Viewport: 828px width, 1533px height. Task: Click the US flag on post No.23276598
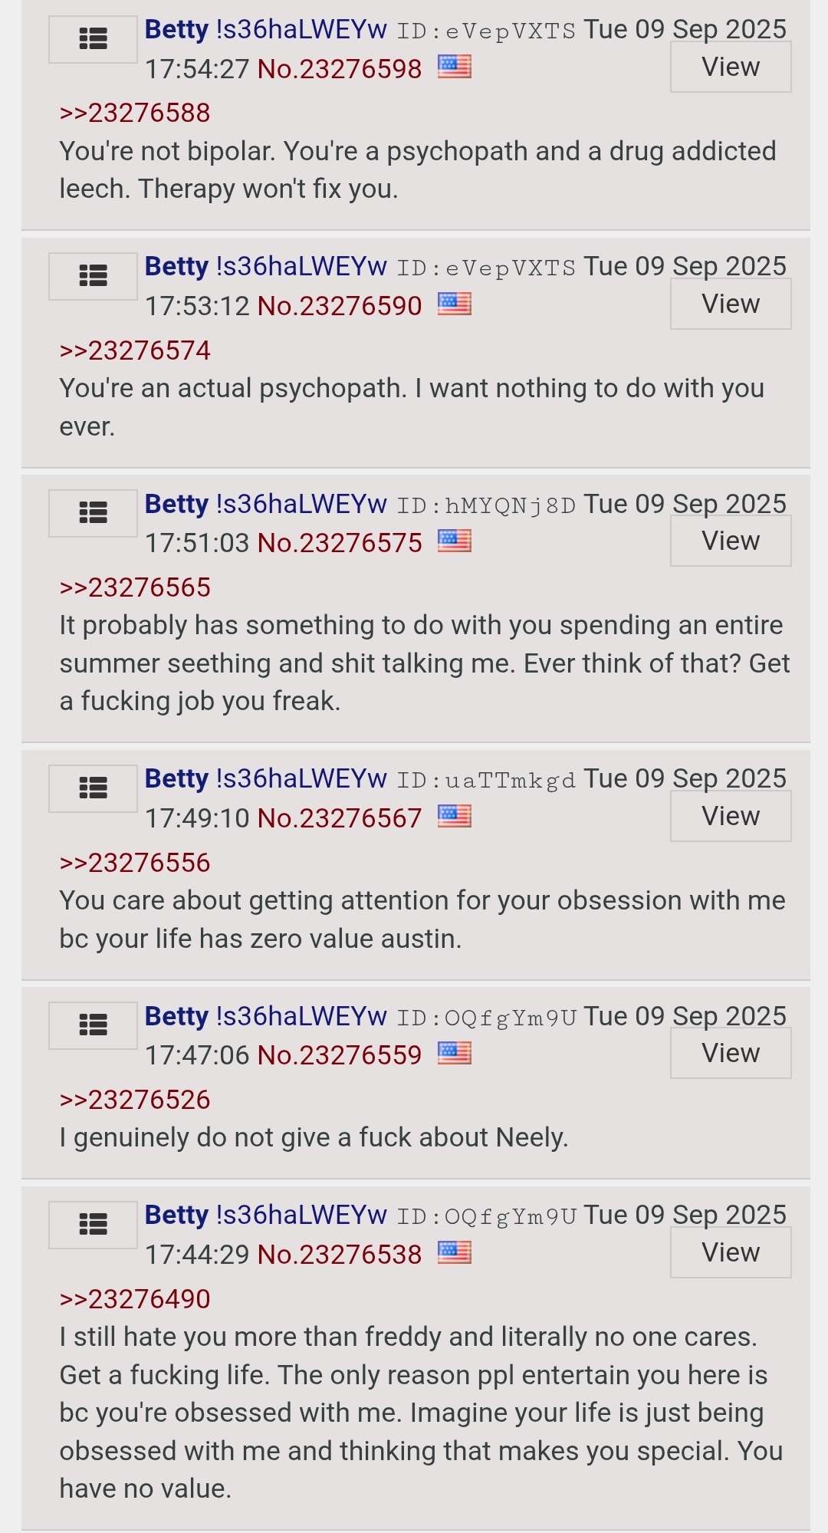coord(455,67)
